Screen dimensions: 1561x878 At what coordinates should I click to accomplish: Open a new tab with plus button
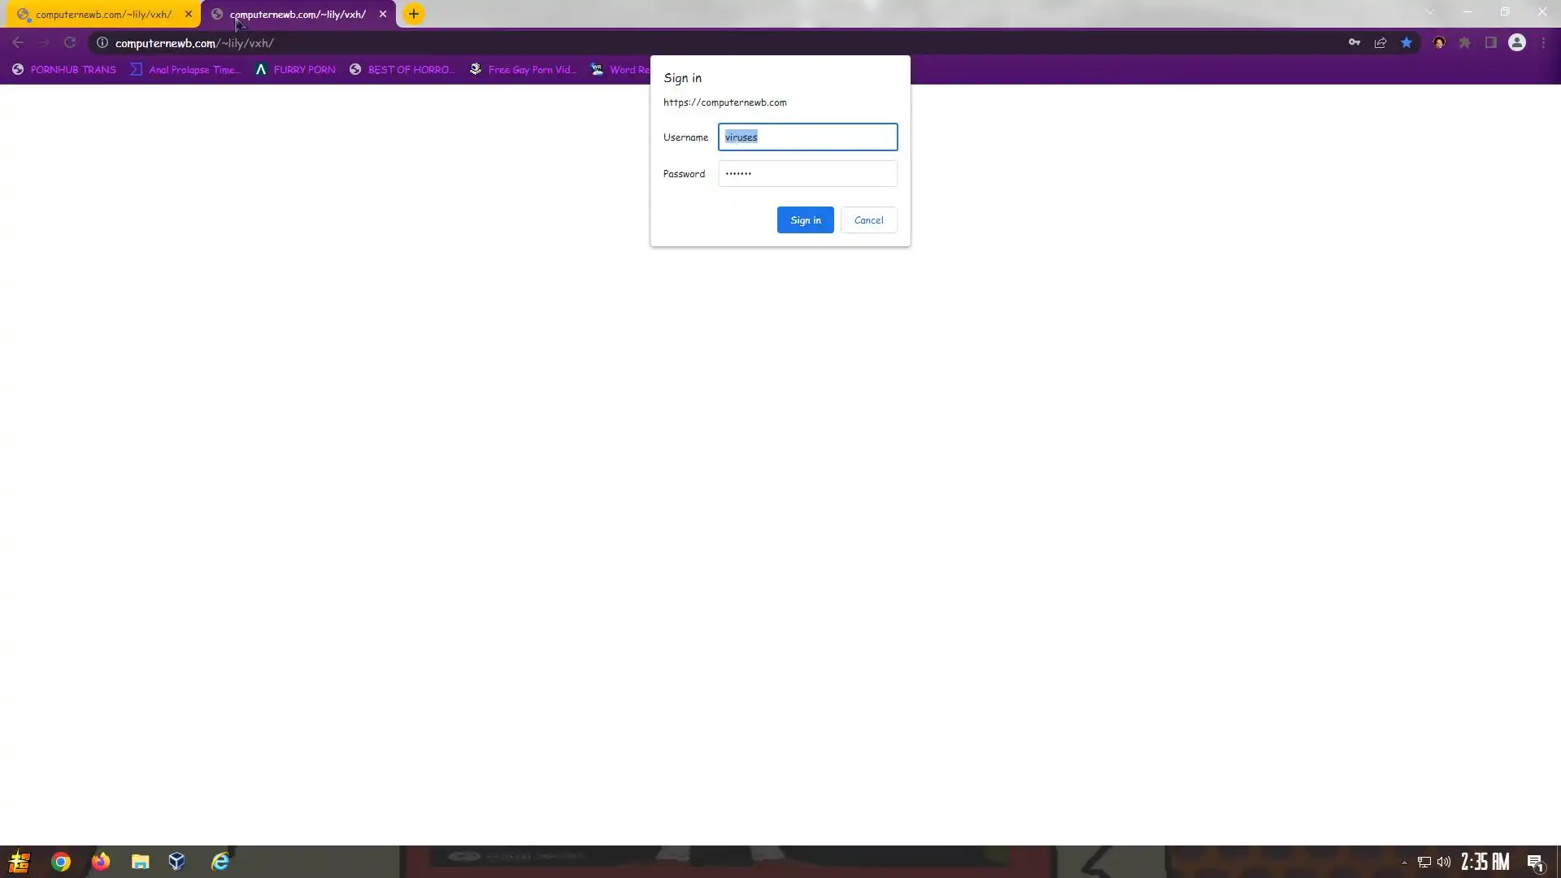[414, 14]
